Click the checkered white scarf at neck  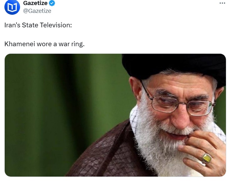134,118
